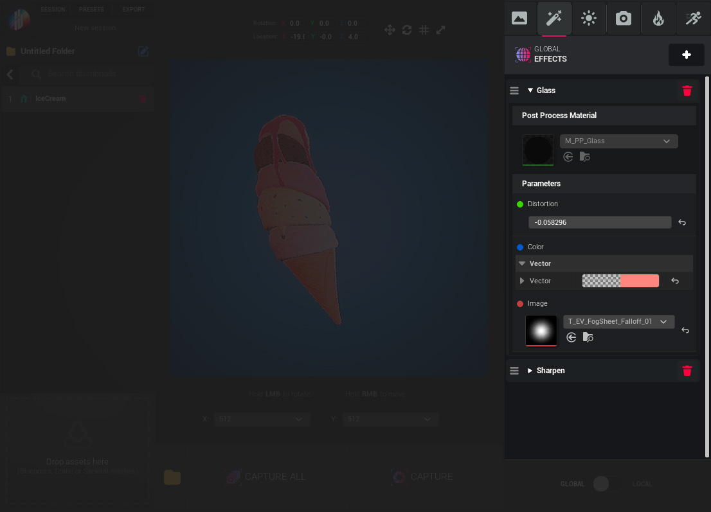The width and height of the screenshot is (711, 512).
Task: Click the Drop assets here zone
Action: [78, 450]
